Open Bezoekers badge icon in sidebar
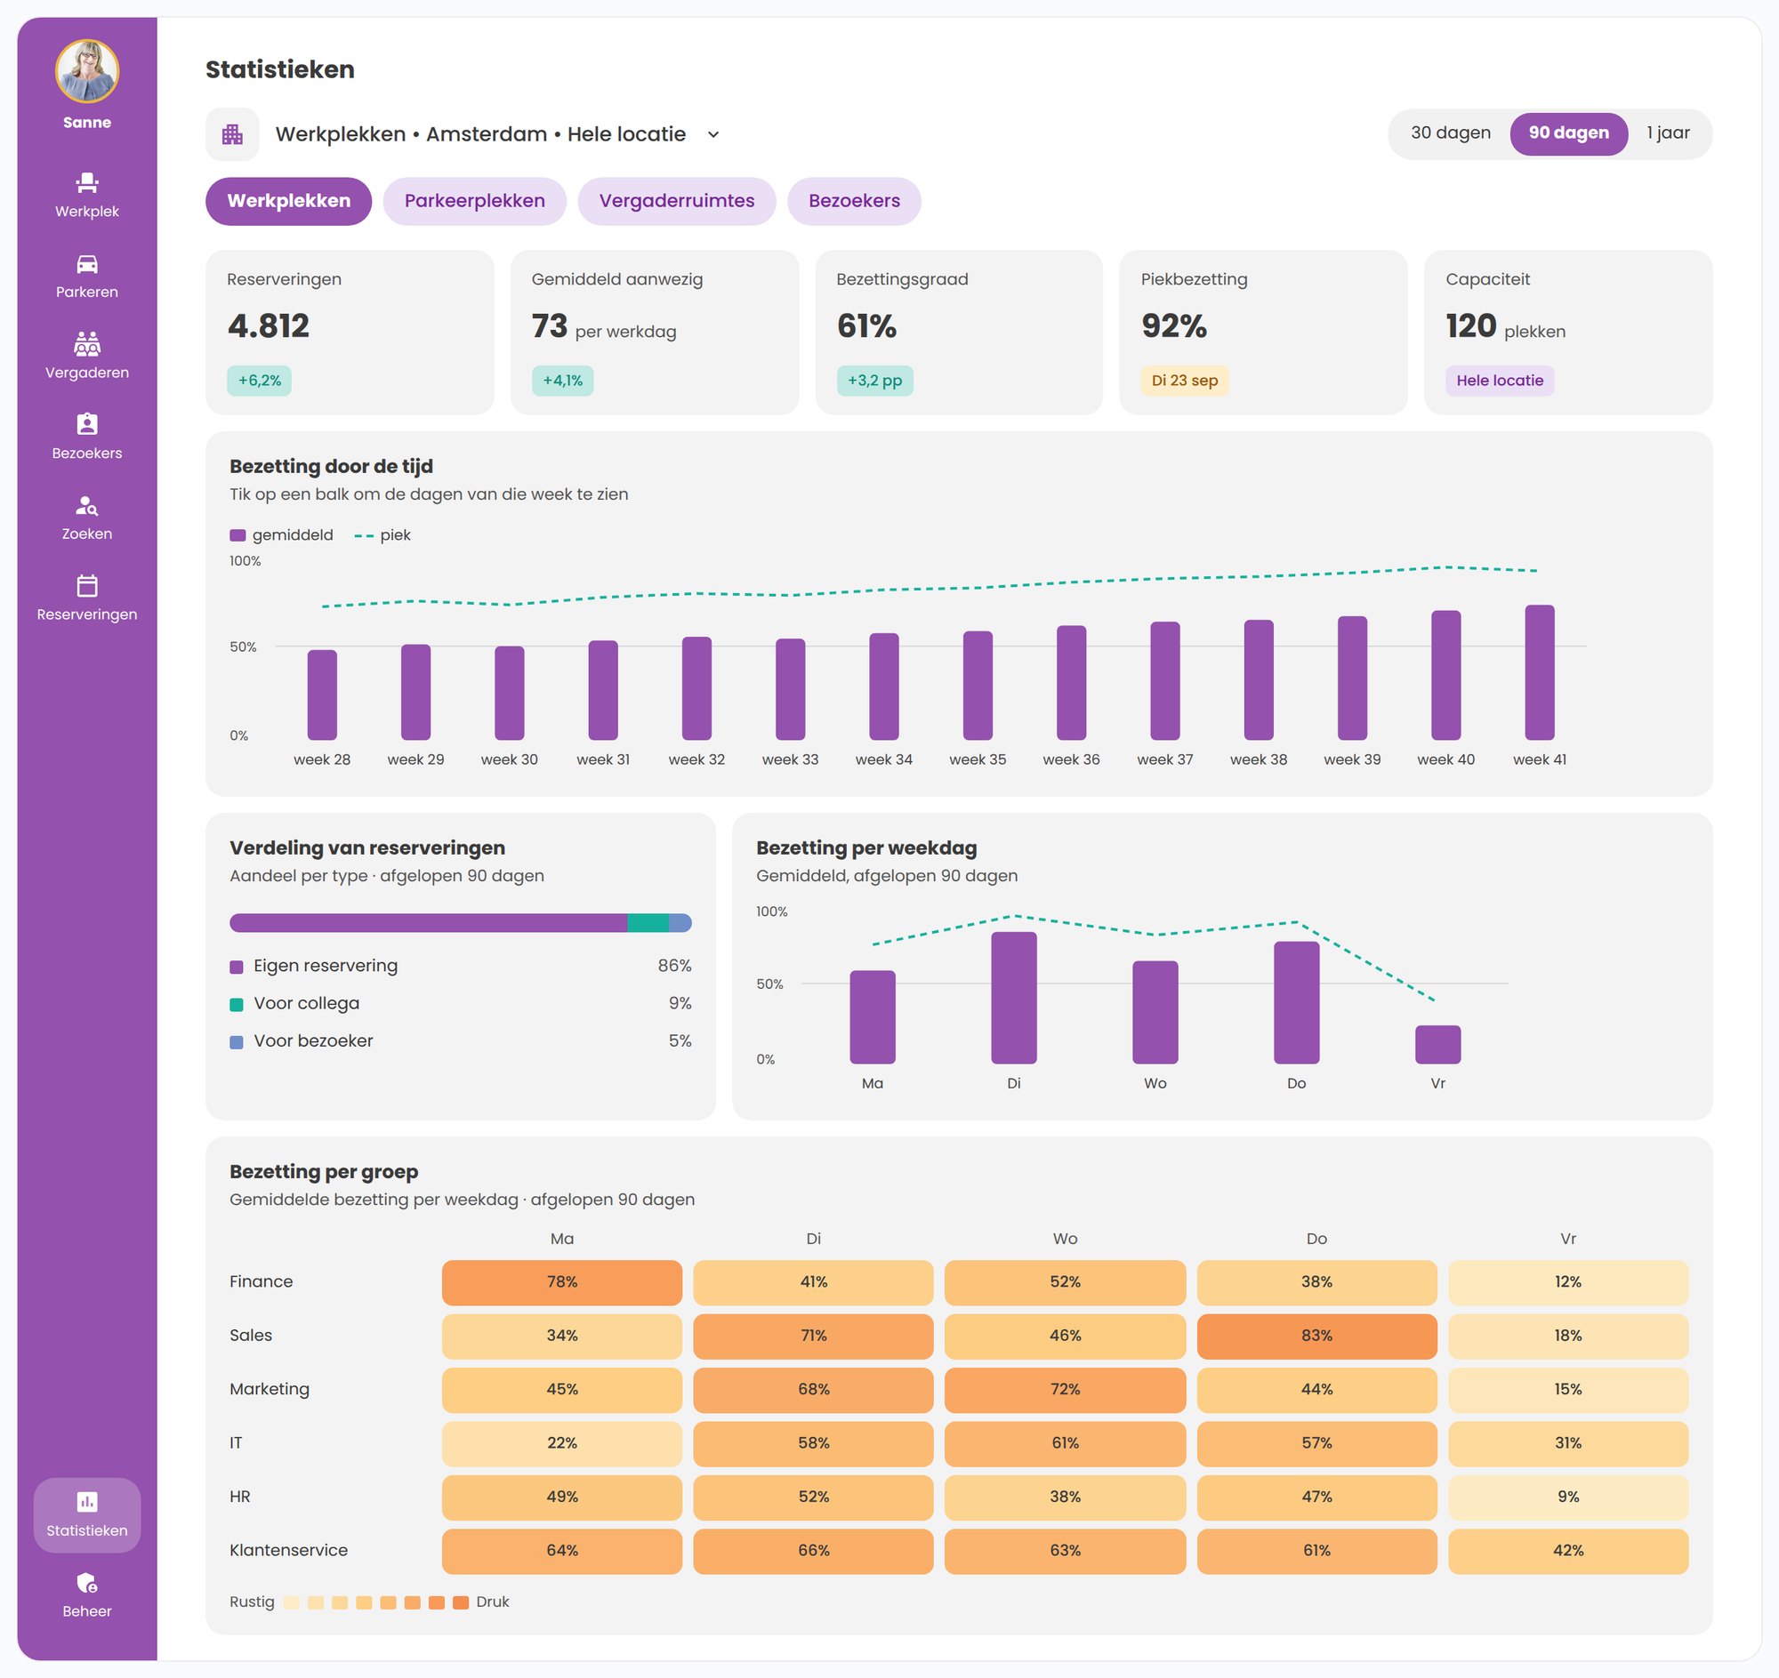The image size is (1779, 1678). coord(87,424)
